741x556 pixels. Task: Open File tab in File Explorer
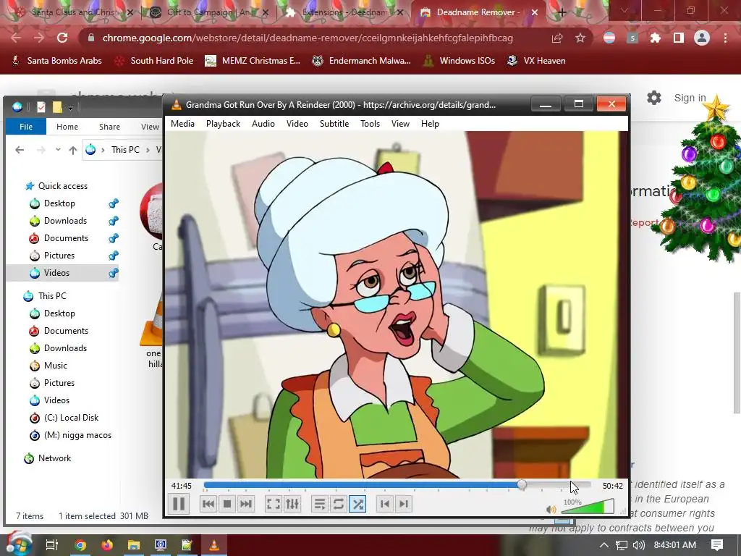click(x=26, y=127)
